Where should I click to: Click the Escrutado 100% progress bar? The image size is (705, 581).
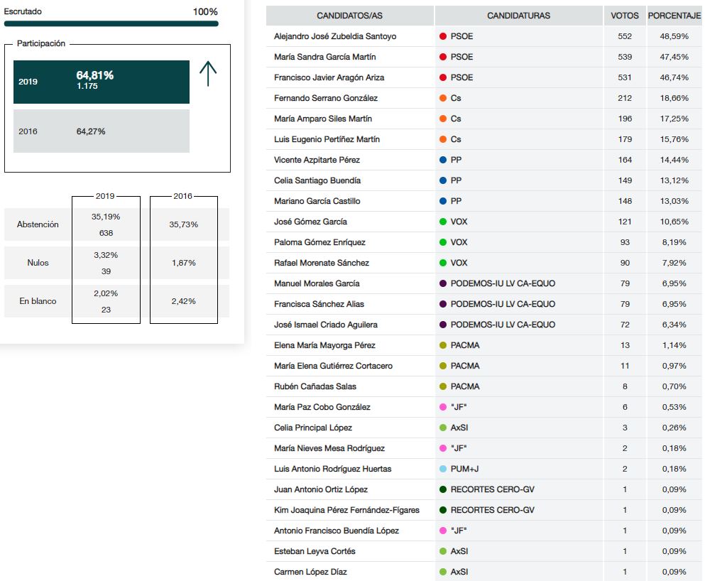[111, 23]
